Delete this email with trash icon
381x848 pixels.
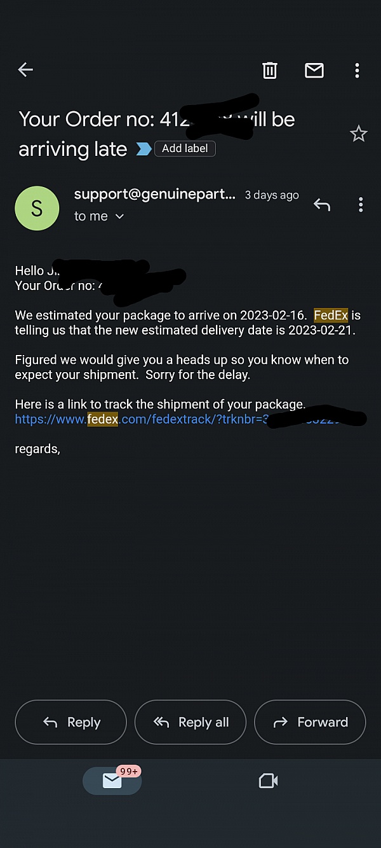click(x=270, y=70)
